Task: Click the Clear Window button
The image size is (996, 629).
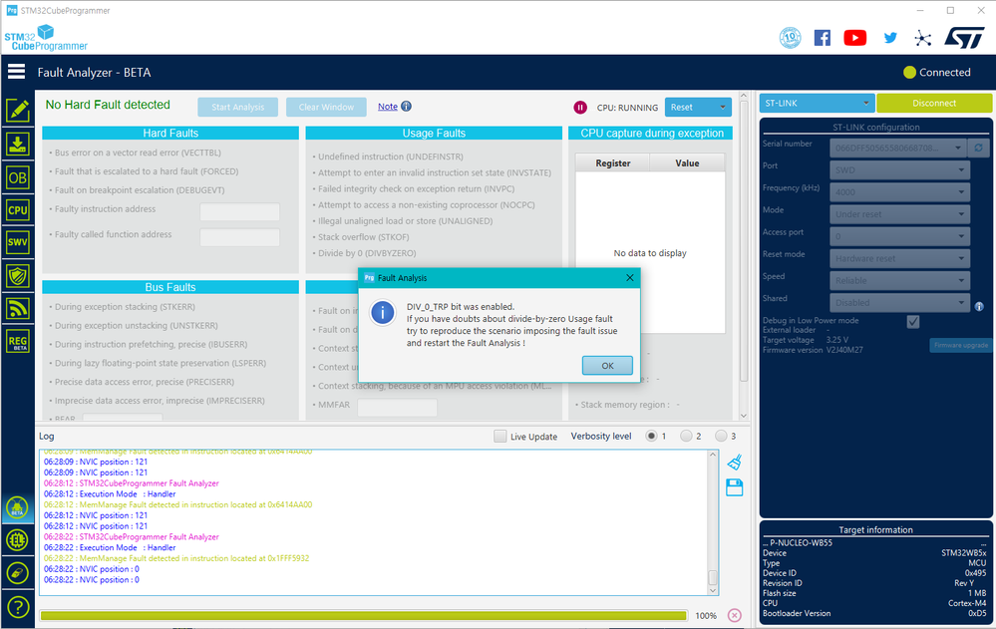Action: pyautogui.click(x=326, y=107)
